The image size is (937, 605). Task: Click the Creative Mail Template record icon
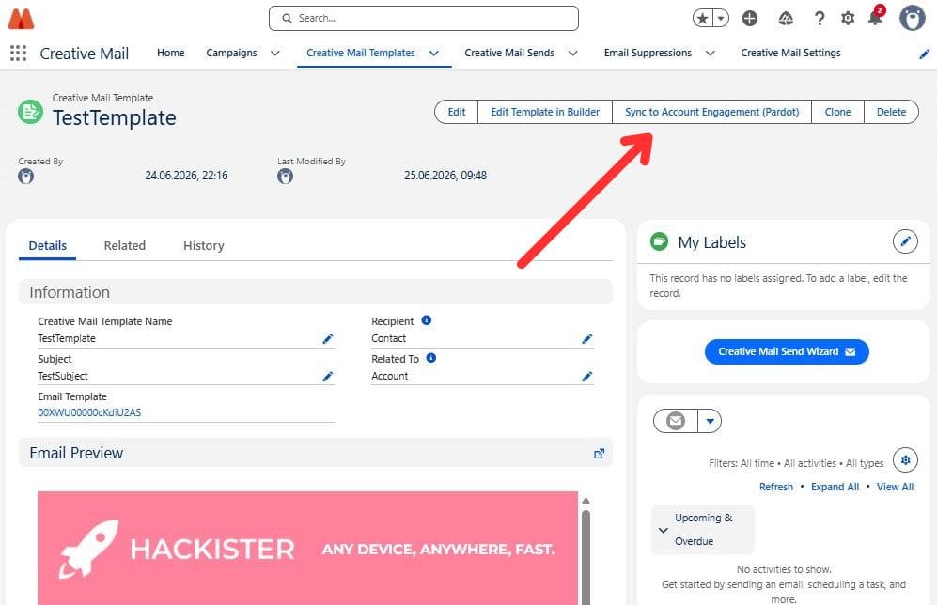tap(30, 112)
